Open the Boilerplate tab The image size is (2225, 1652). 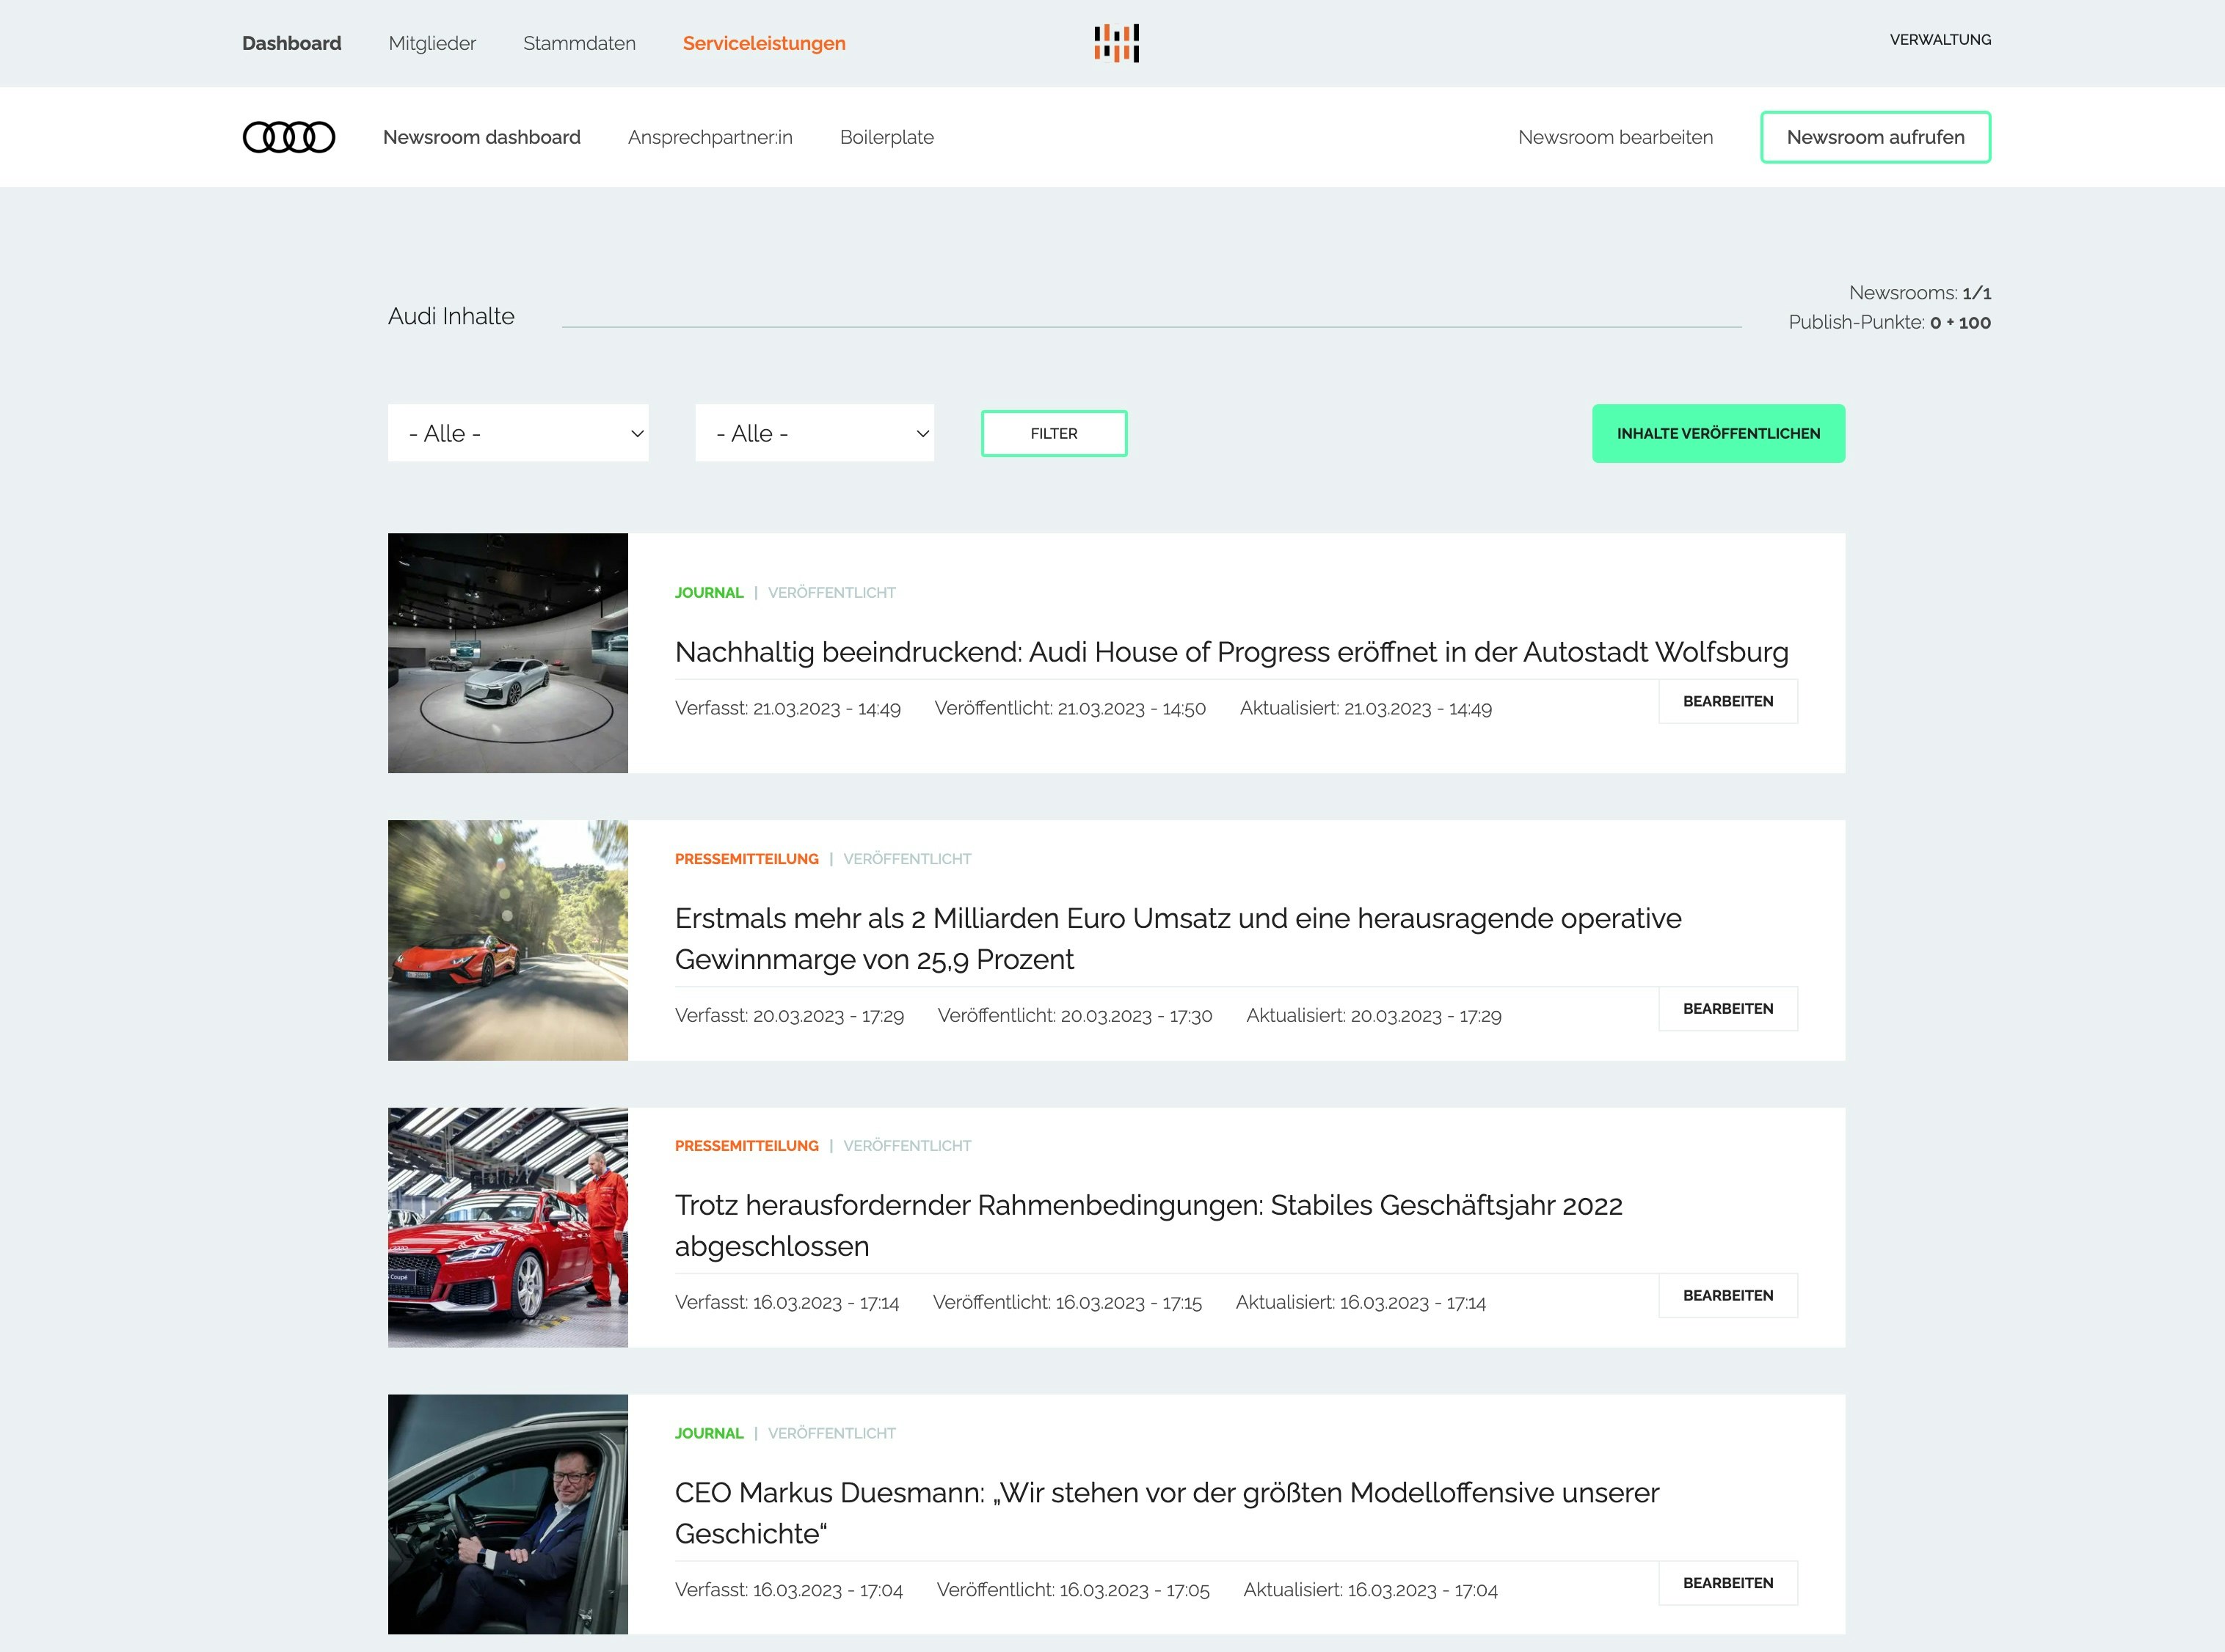pos(886,137)
